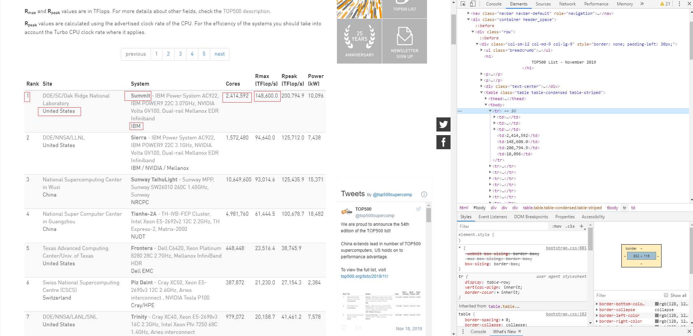
Task: Expand the div text-center node
Action: click(482, 86)
